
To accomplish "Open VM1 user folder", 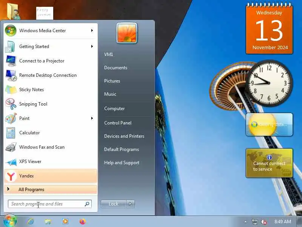I will (x=109, y=54).
